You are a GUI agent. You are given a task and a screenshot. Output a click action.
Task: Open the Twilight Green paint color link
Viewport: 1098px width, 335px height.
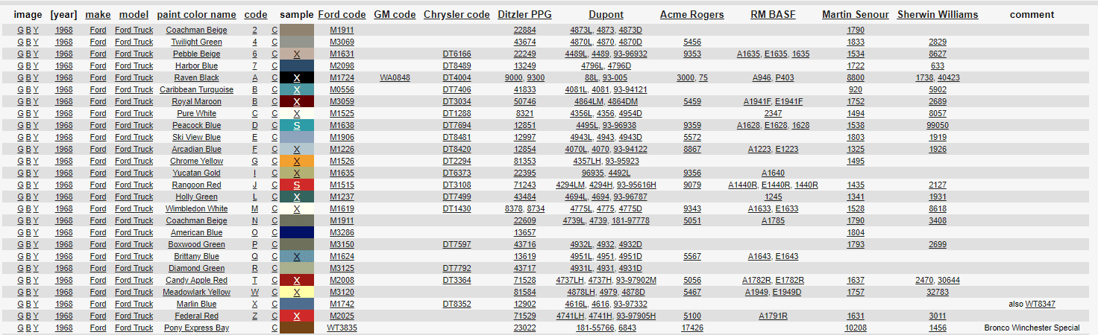click(x=196, y=42)
